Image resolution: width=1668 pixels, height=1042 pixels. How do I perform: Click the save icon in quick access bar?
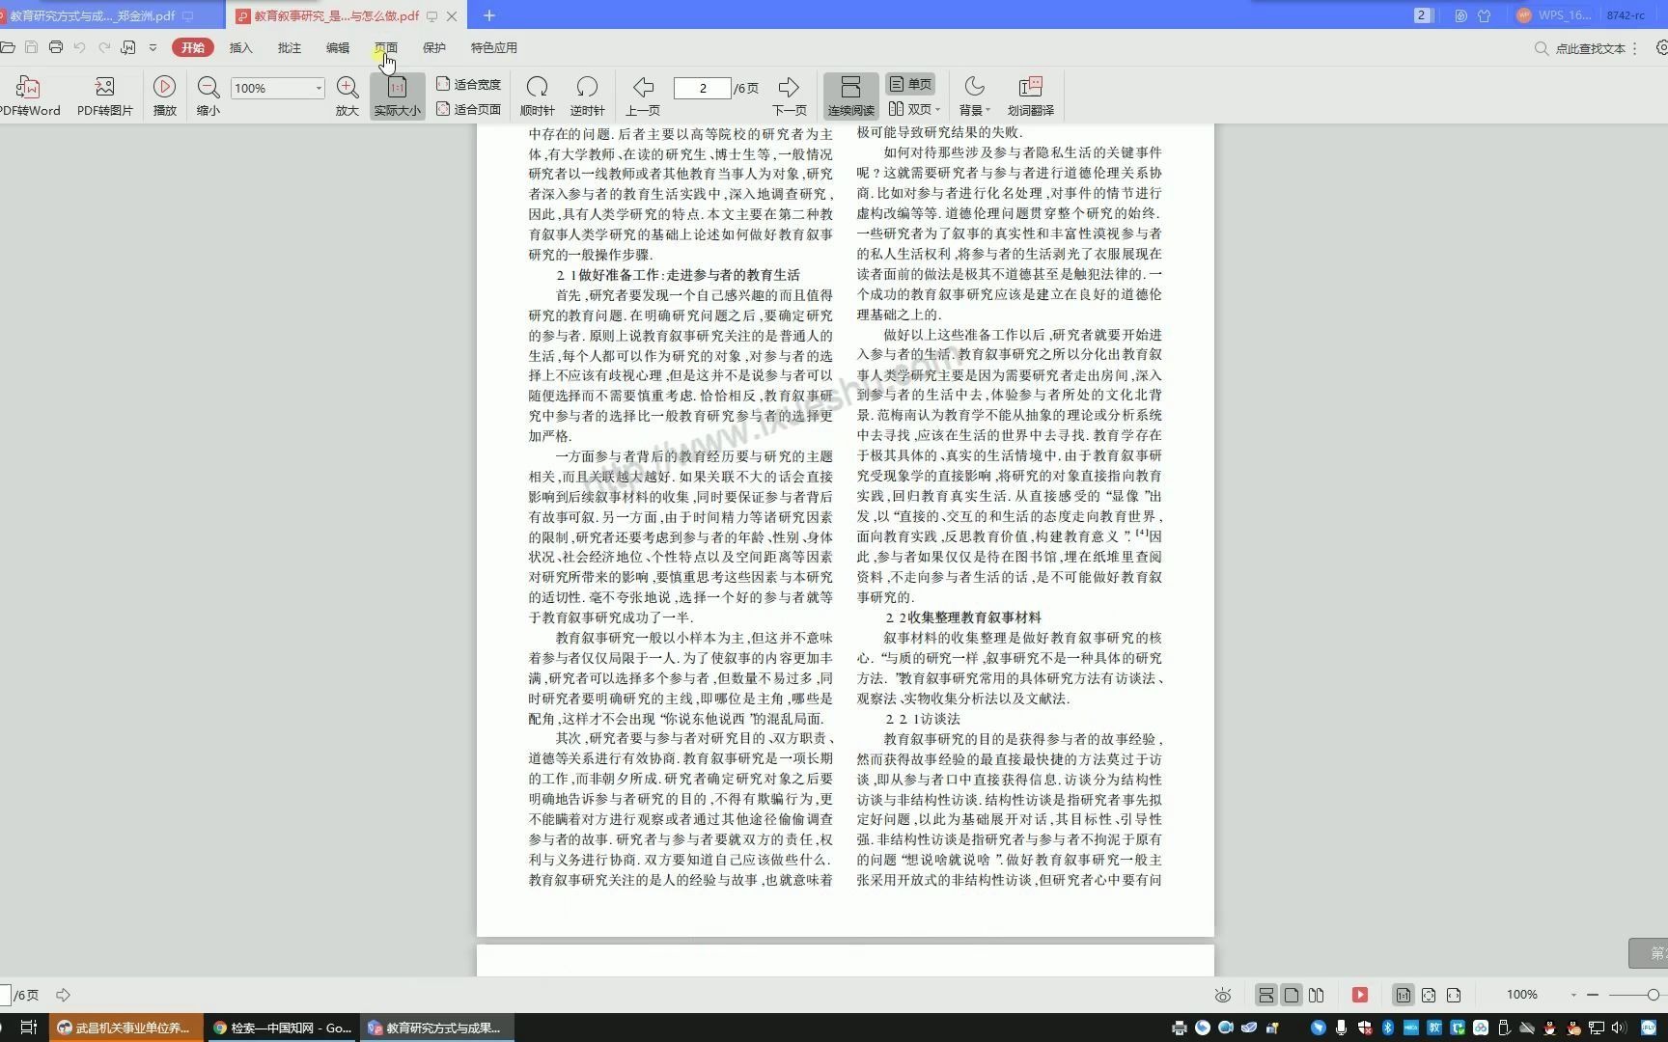tap(32, 47)
